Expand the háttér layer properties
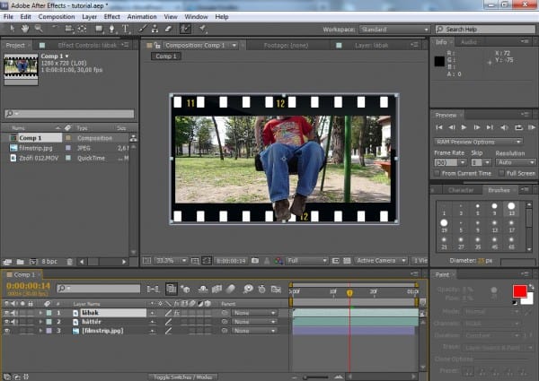 pos(40,321)
